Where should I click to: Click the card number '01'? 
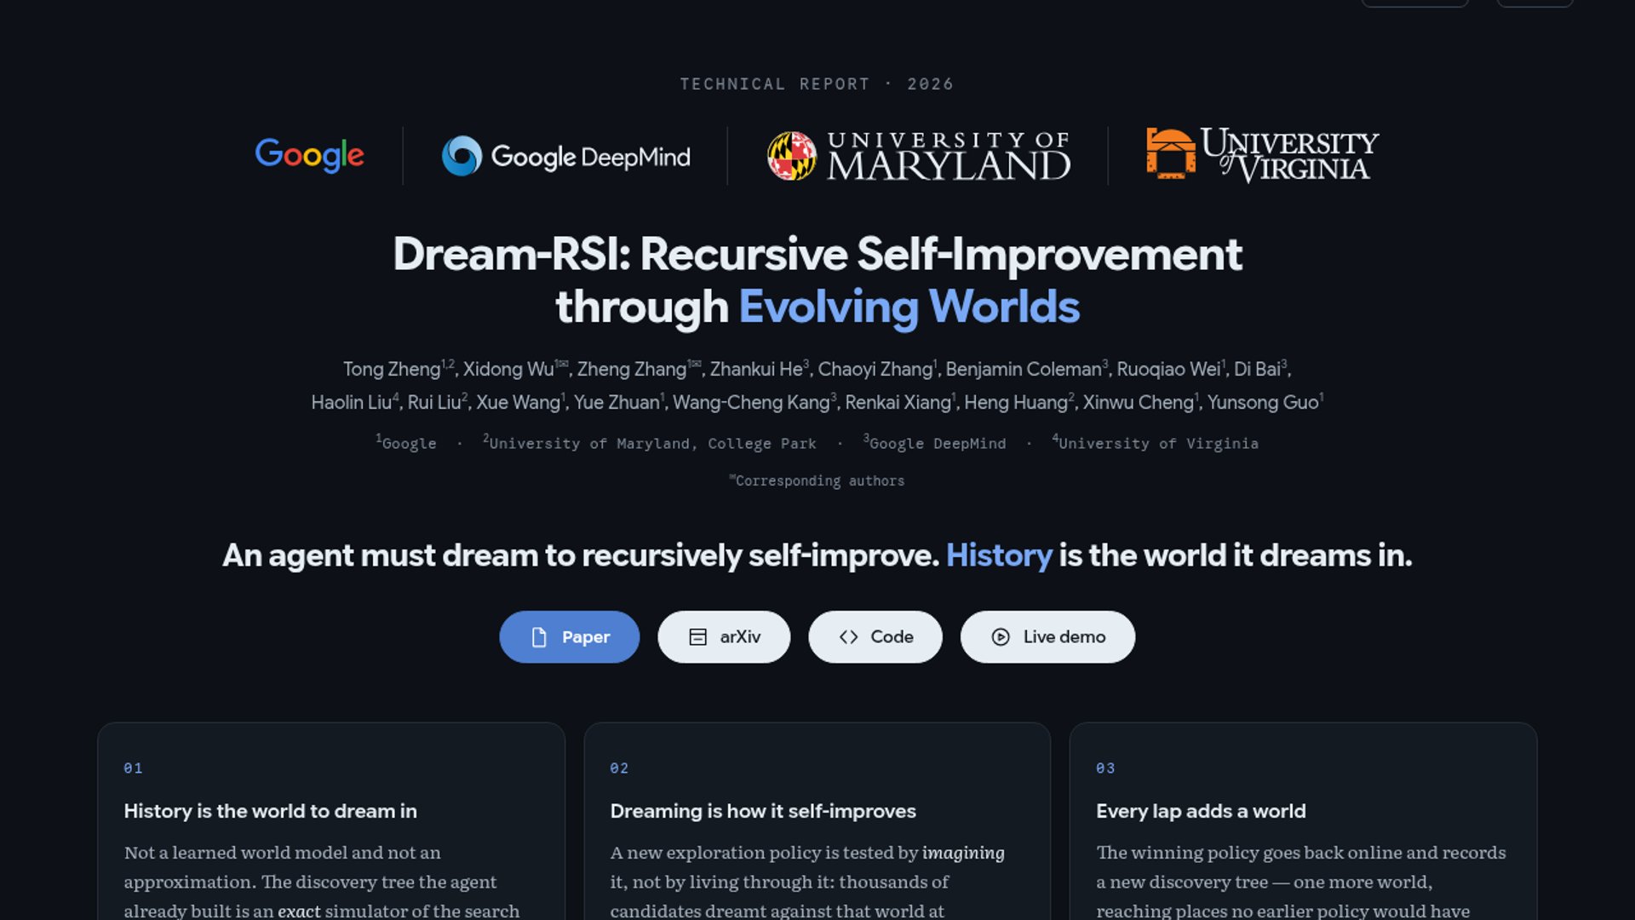[x=134, y=768]
